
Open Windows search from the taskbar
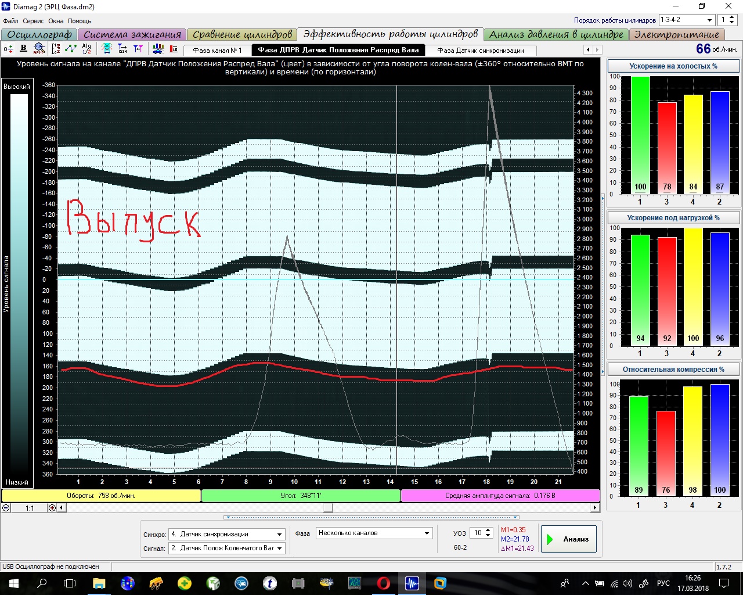(42, 583)
